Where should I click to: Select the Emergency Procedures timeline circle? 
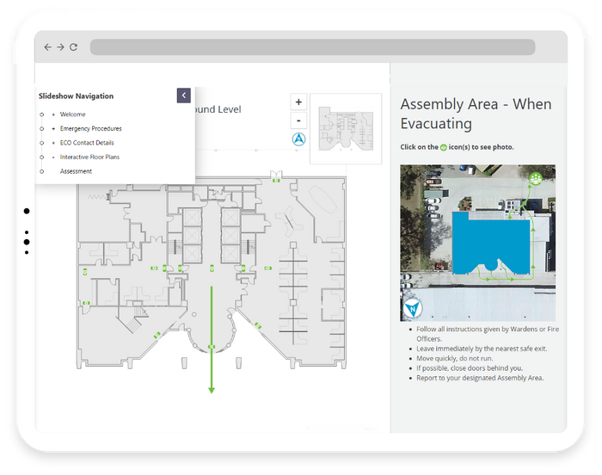42,129
